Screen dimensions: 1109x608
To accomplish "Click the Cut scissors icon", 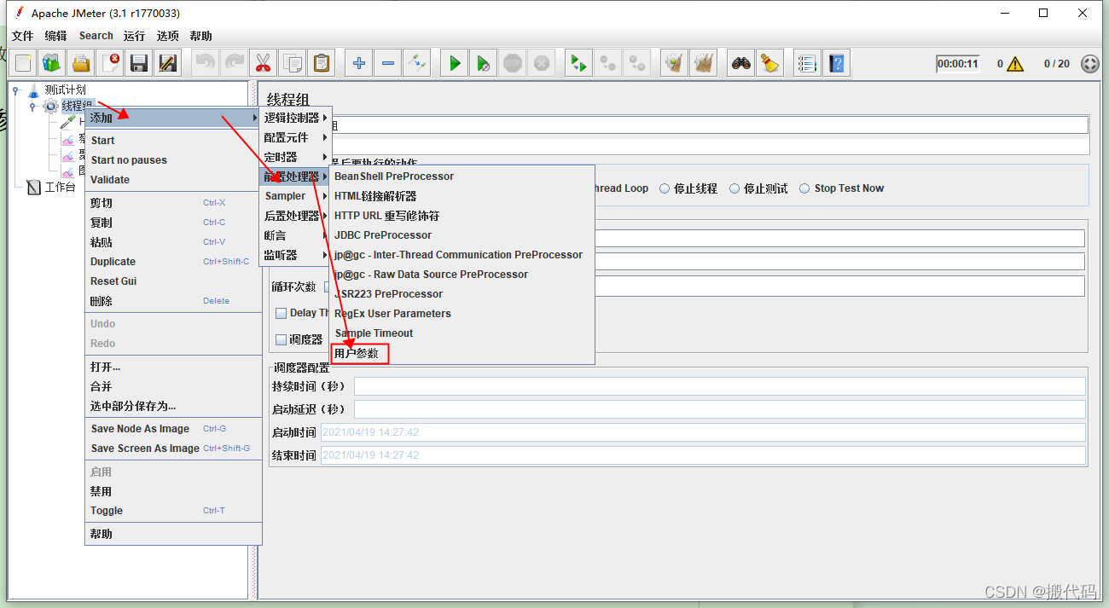I will click(x=263, y=63).
